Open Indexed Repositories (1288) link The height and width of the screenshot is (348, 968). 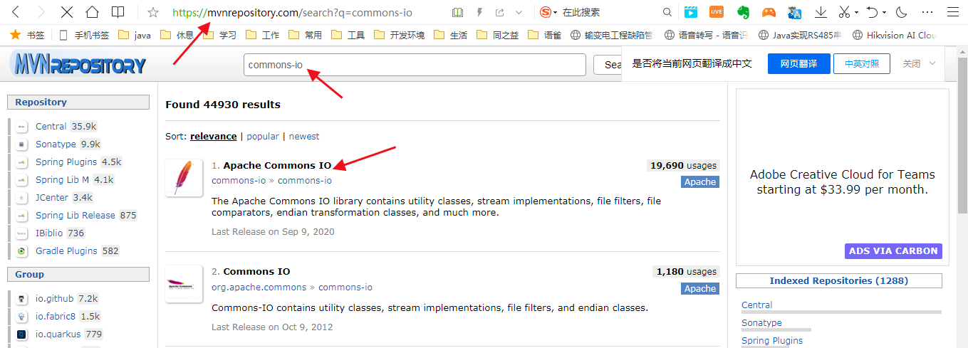(x=839, y=281)
